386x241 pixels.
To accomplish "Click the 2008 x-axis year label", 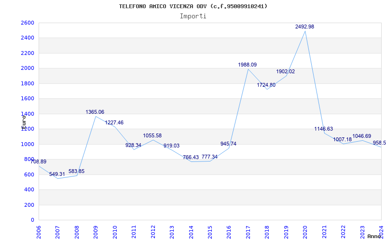I will point(77,232).
